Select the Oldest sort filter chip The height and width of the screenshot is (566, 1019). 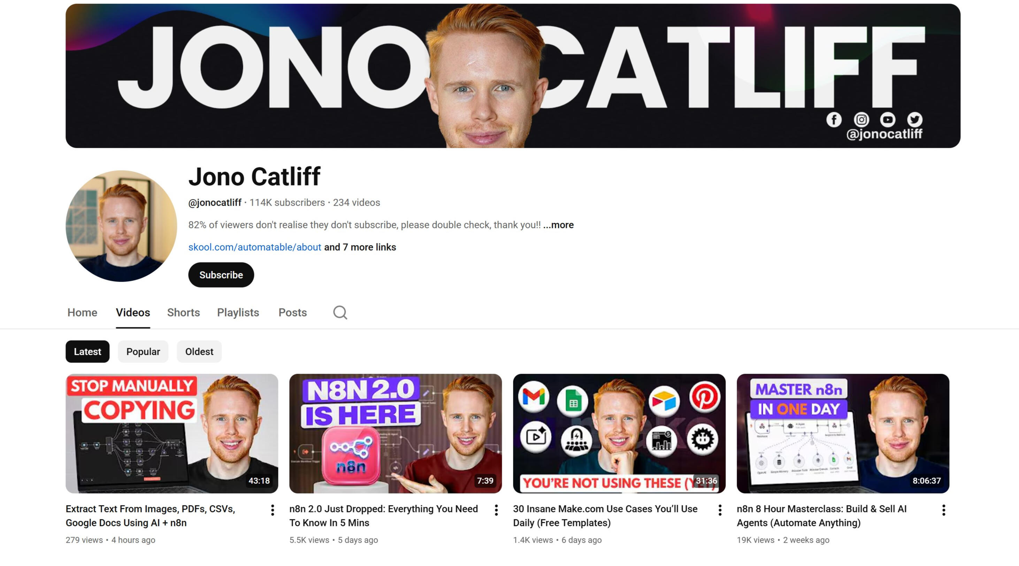(x=199, y=352)
